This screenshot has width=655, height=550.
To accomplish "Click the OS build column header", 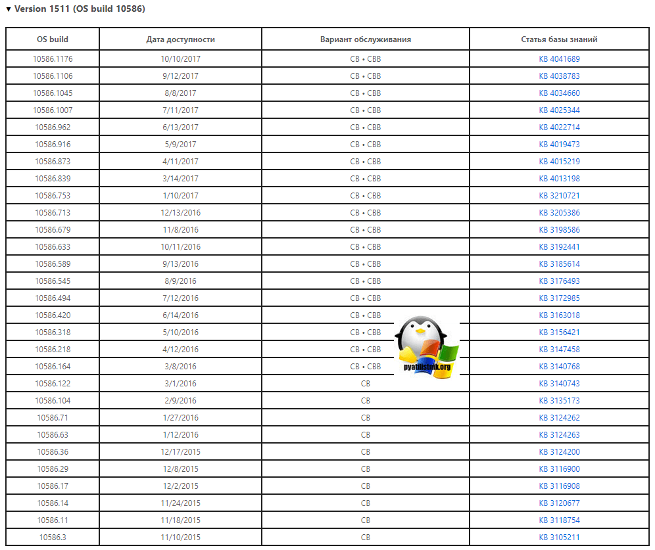I will point(53,39).
